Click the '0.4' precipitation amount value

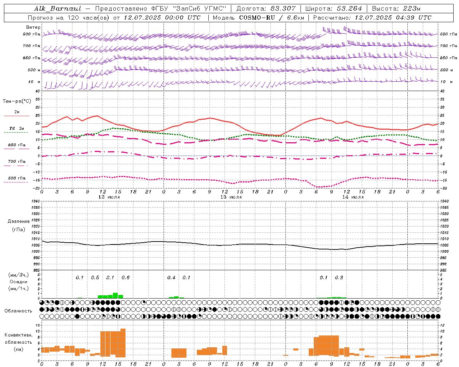click(171, 278)
